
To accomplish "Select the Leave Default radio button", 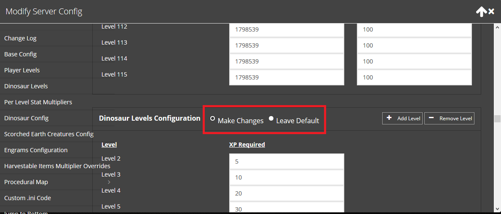I will tap(271, 119).
